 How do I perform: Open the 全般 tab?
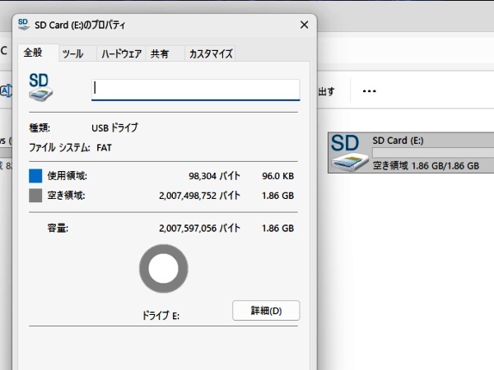(x=39, y=53)
